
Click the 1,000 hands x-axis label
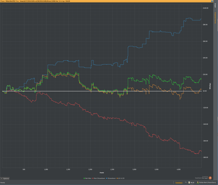tap(46, 169)
